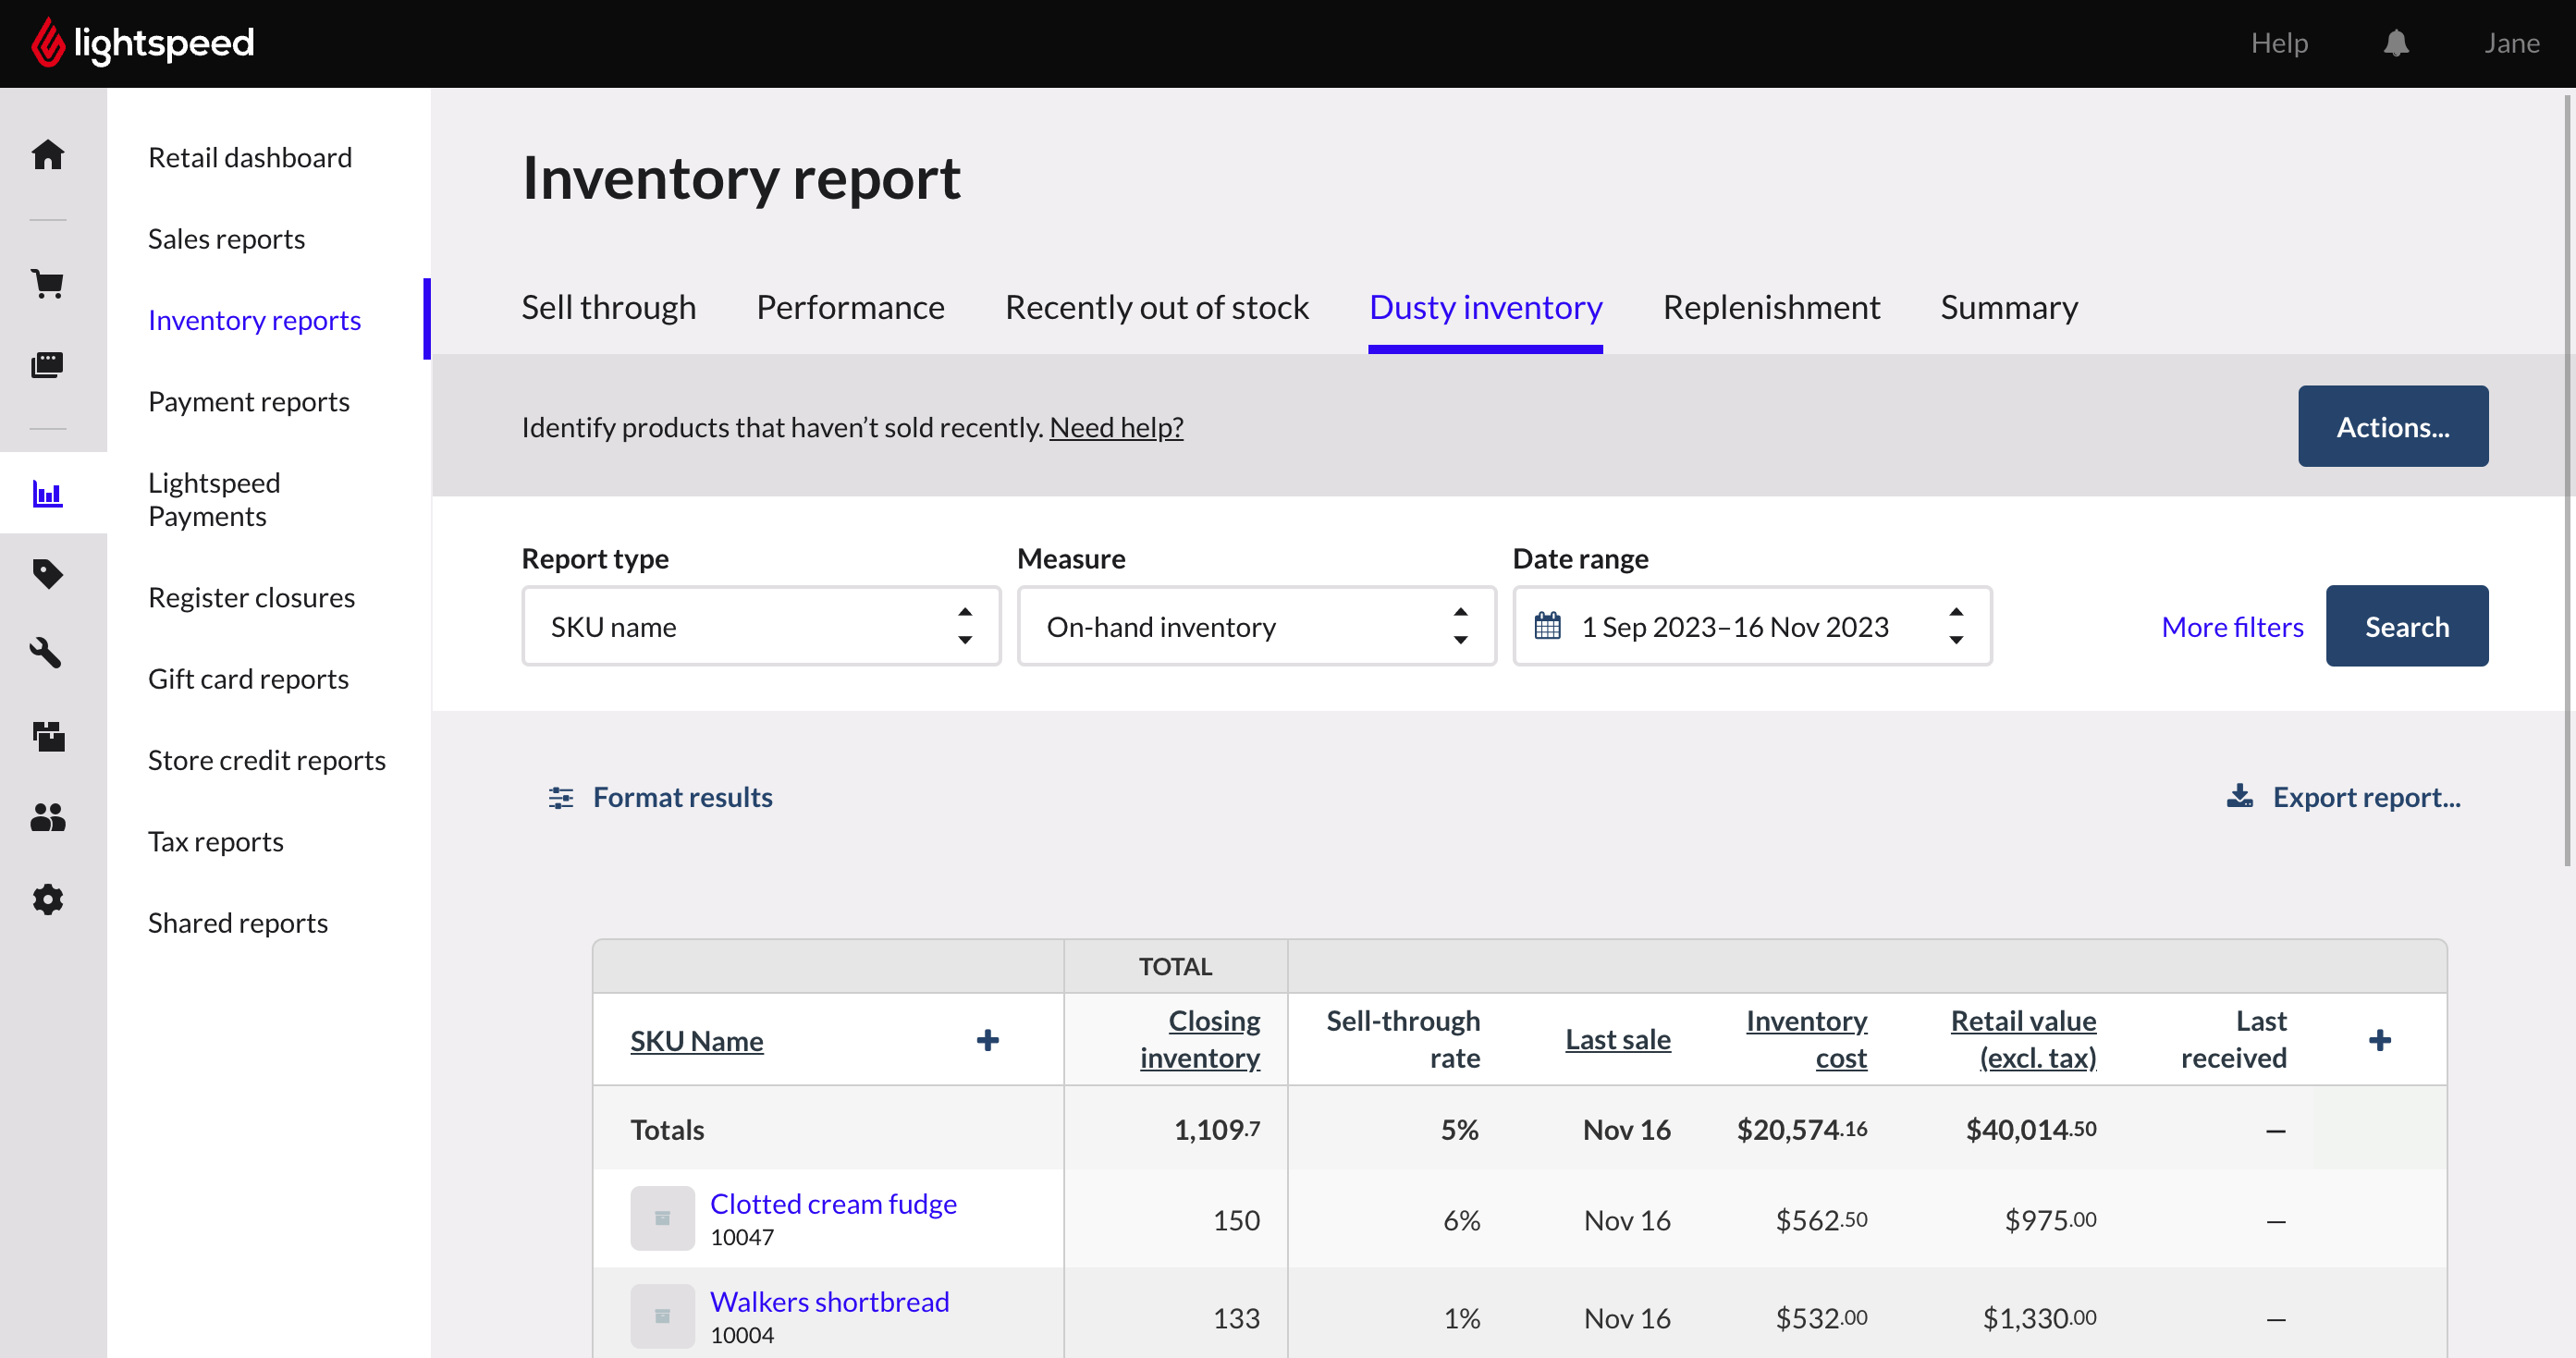This screenshot has width=2576, height=1358.
Task: Open the Date range picker dropdown
Action: click(1752, 626)
